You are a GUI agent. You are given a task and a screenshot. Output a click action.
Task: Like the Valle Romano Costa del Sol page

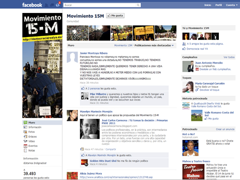(212, 119)
